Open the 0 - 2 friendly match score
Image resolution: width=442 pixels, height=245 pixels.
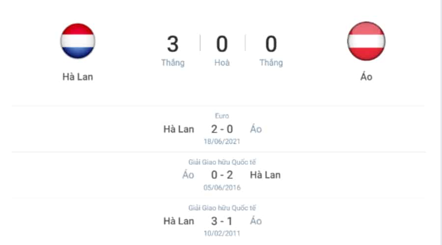pyautogui.click(x=222, y=175)
